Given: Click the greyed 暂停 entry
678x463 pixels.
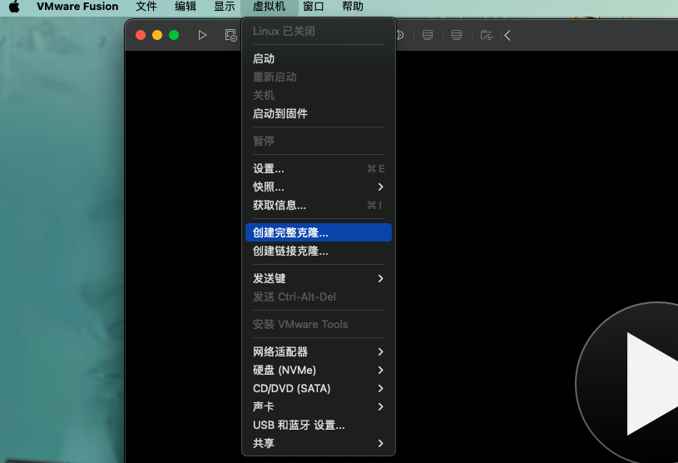Looking at the screenshot, I should click(319, 141).
